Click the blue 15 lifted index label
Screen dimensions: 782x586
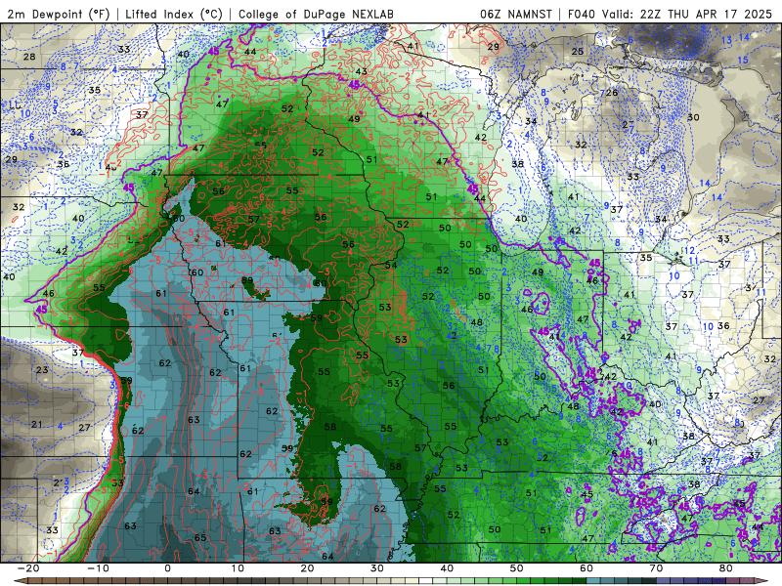[x=743, y=60]
